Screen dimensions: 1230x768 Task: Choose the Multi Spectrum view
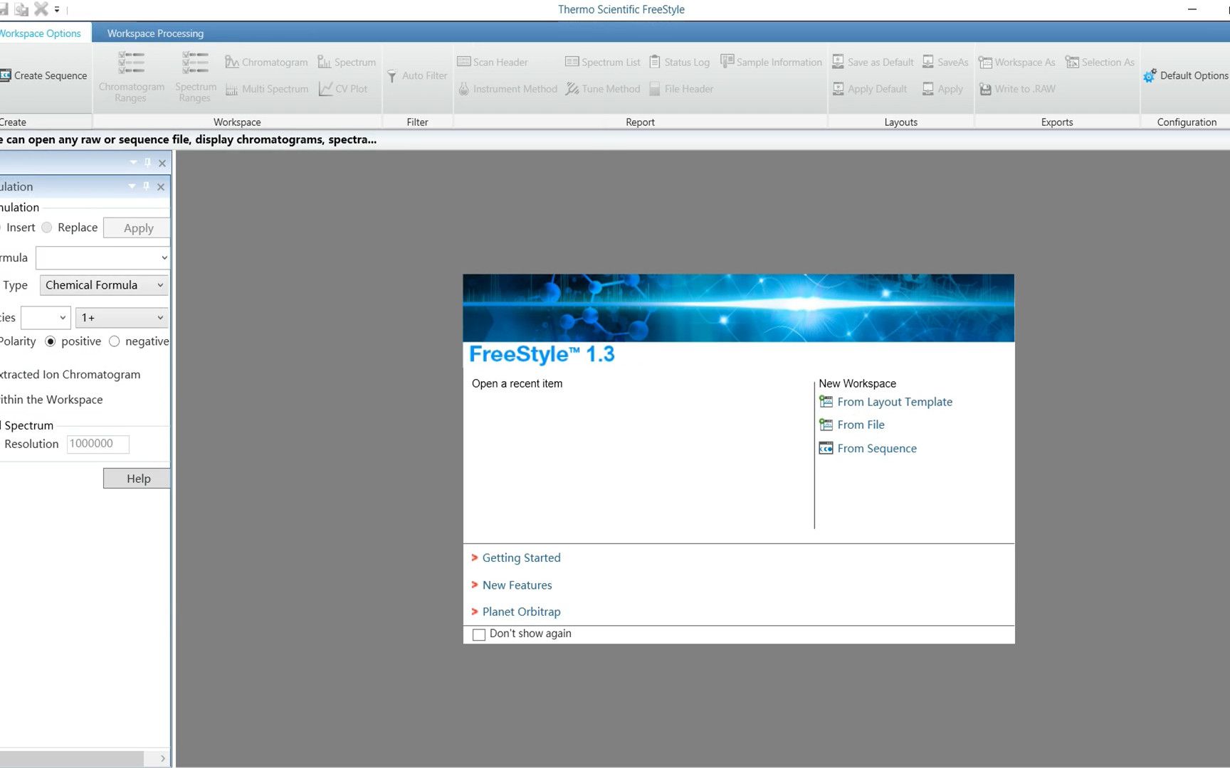[266, 89]
